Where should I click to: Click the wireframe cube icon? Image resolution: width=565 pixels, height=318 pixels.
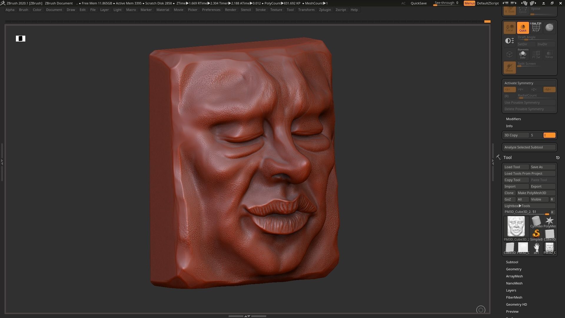click(509, 54)
